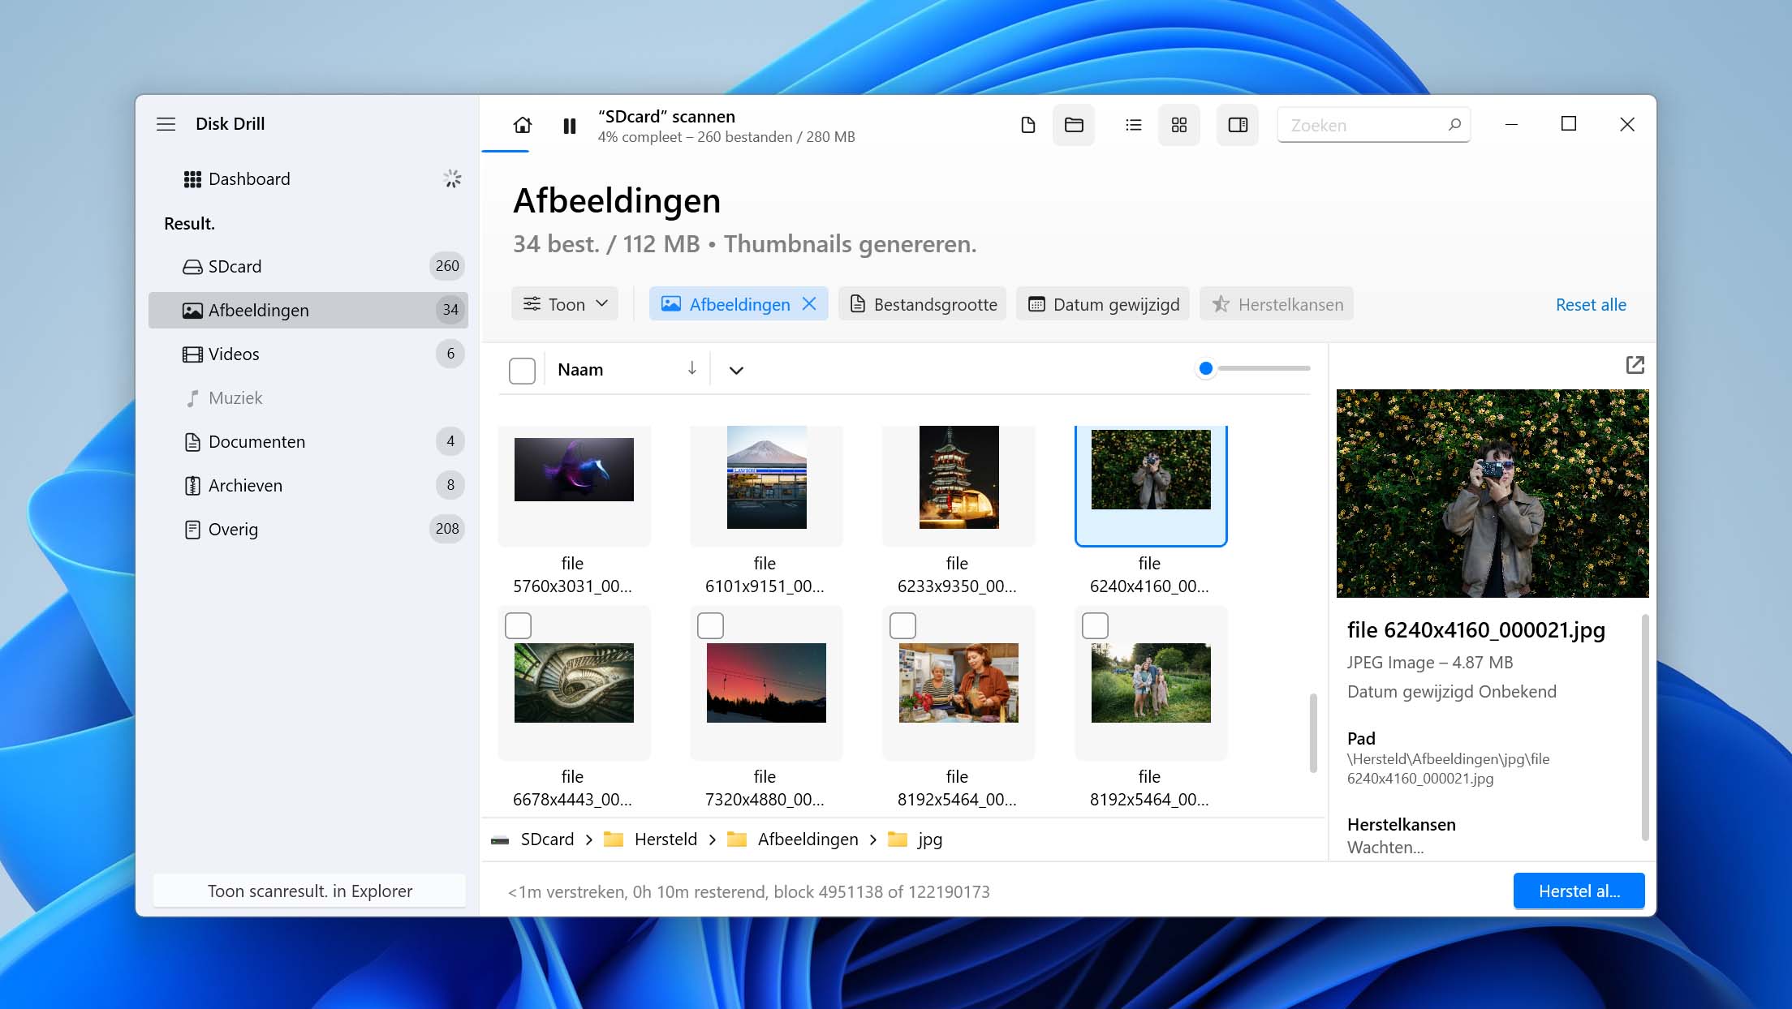Open the Herstelkansen filter
The width and height of the screenshot is (1792, 1009).
[1277, 304]
